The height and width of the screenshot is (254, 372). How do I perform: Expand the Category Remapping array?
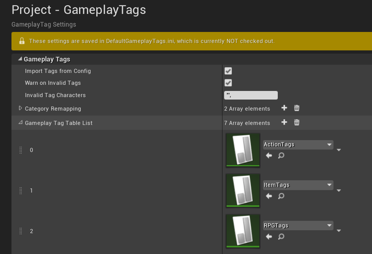pyautogui.click(x=20, y=108)
